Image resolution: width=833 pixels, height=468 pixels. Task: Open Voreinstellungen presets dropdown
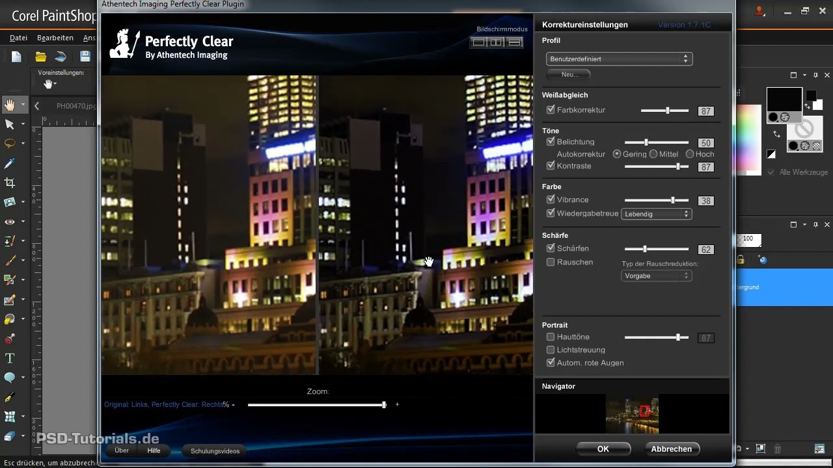point(50,84)
